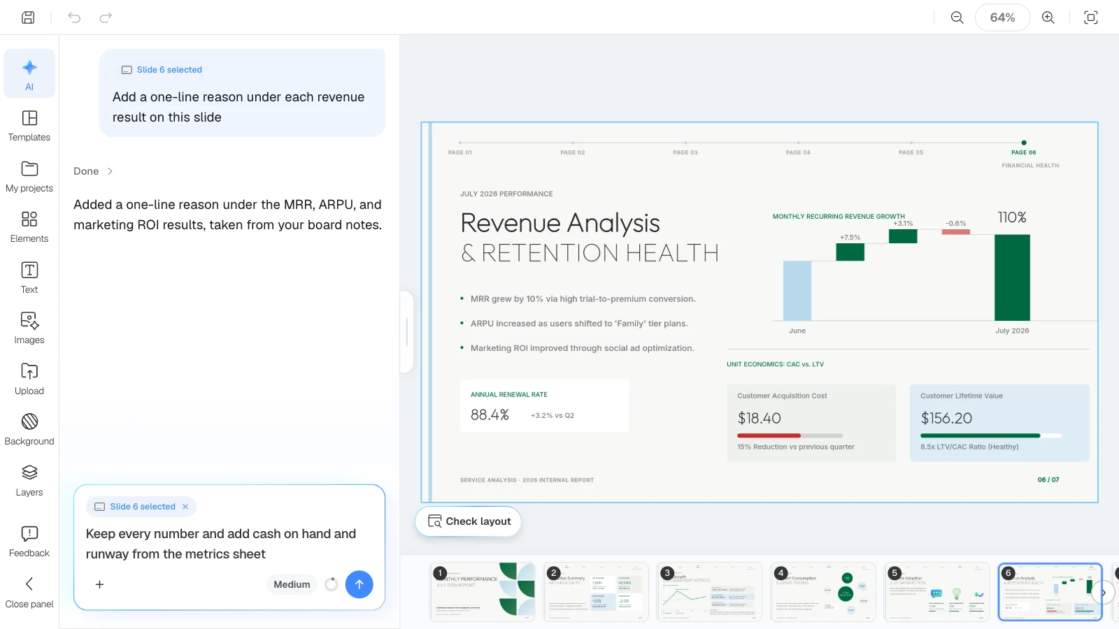Select the MRR grew by 10% bullet
The width and height of the screenshot is (1119, 629).
click(583, 299)
